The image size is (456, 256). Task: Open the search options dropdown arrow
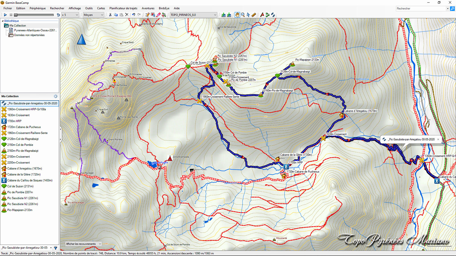click(x=447, y=9)
